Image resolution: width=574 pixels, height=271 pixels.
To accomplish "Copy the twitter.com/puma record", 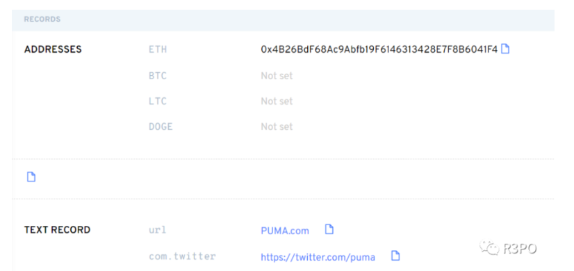I will pos(395,256).
